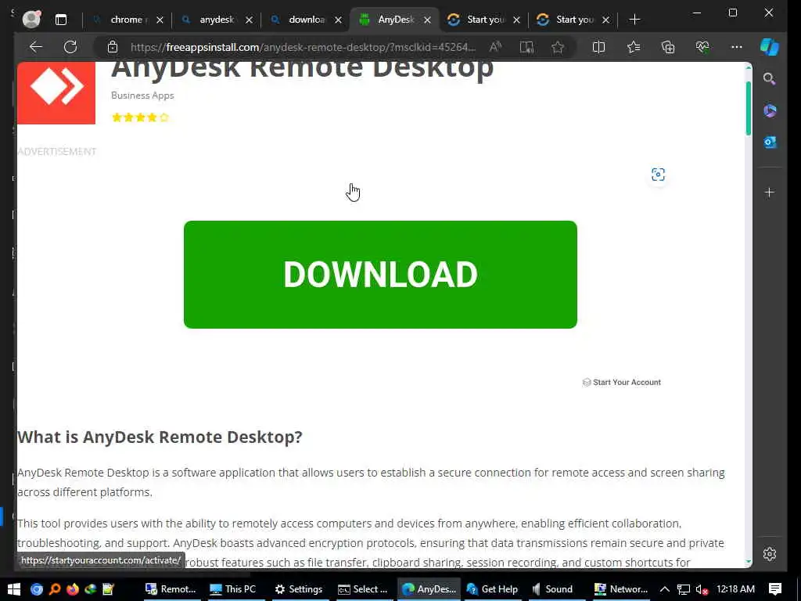Open the split screen icon
The width and height of the screenshot is (801, 601).
click(598, 47)
